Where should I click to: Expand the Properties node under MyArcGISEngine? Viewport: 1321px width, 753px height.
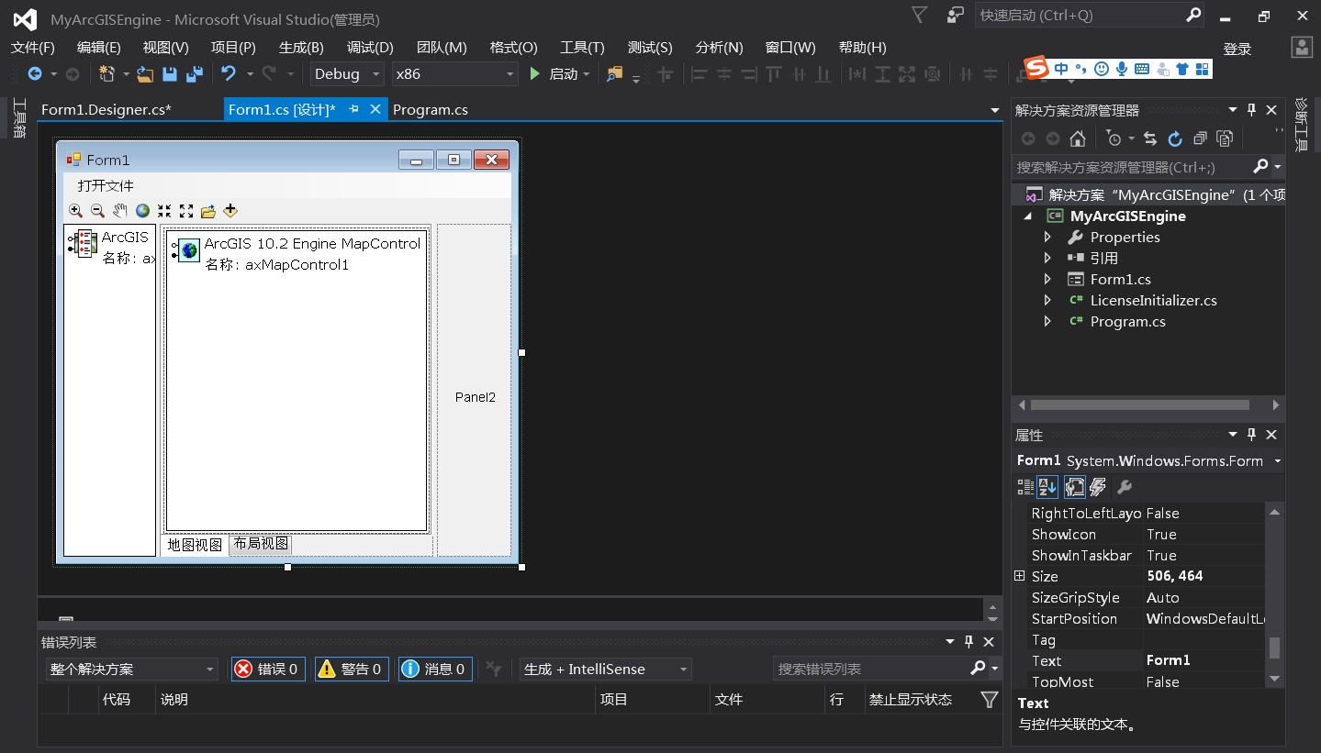point(1049,237)
